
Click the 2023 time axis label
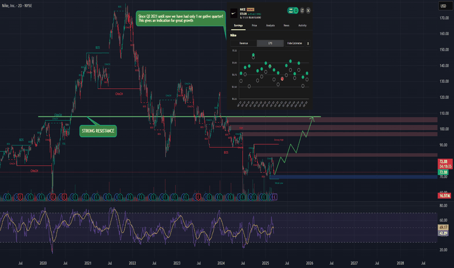[177, 263]
